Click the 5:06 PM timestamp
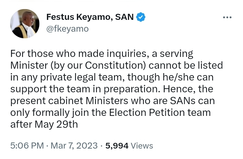The width and height of the screenshot is (243, 159). [27, 146]
